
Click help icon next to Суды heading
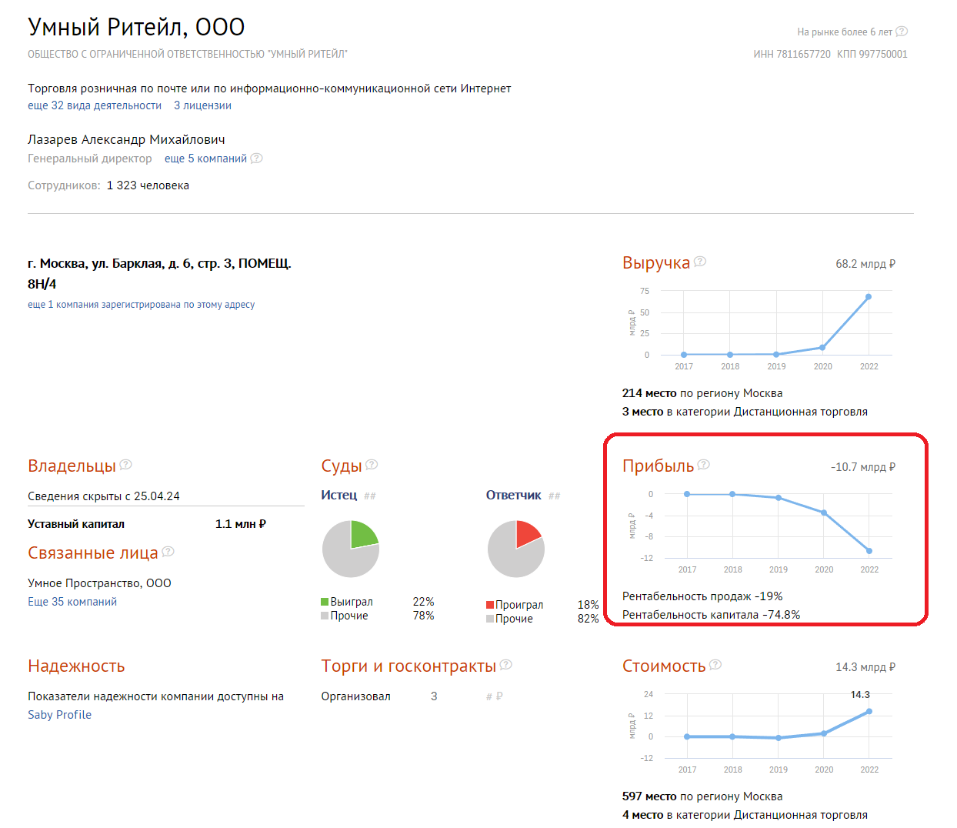pos(372,464)
